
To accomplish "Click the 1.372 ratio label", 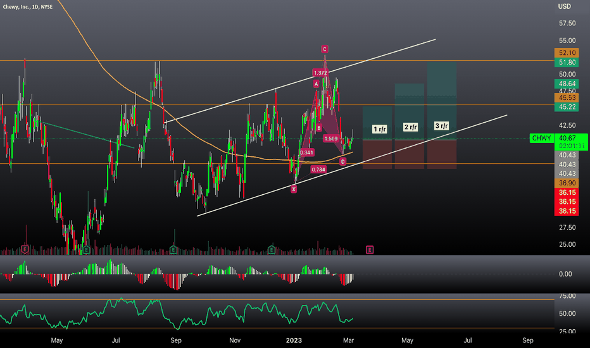I will [320, 72].
